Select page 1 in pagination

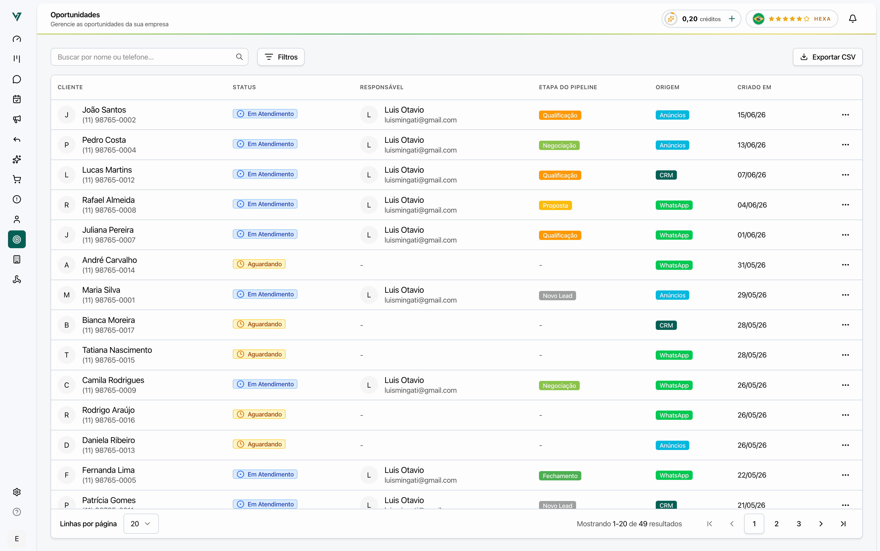(754, 524)
